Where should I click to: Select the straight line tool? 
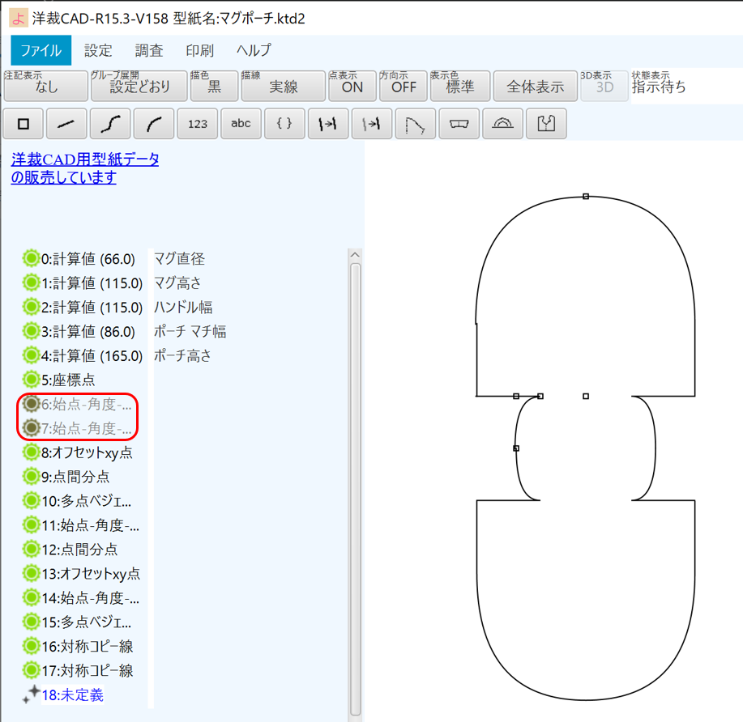[x=66, y=123]
